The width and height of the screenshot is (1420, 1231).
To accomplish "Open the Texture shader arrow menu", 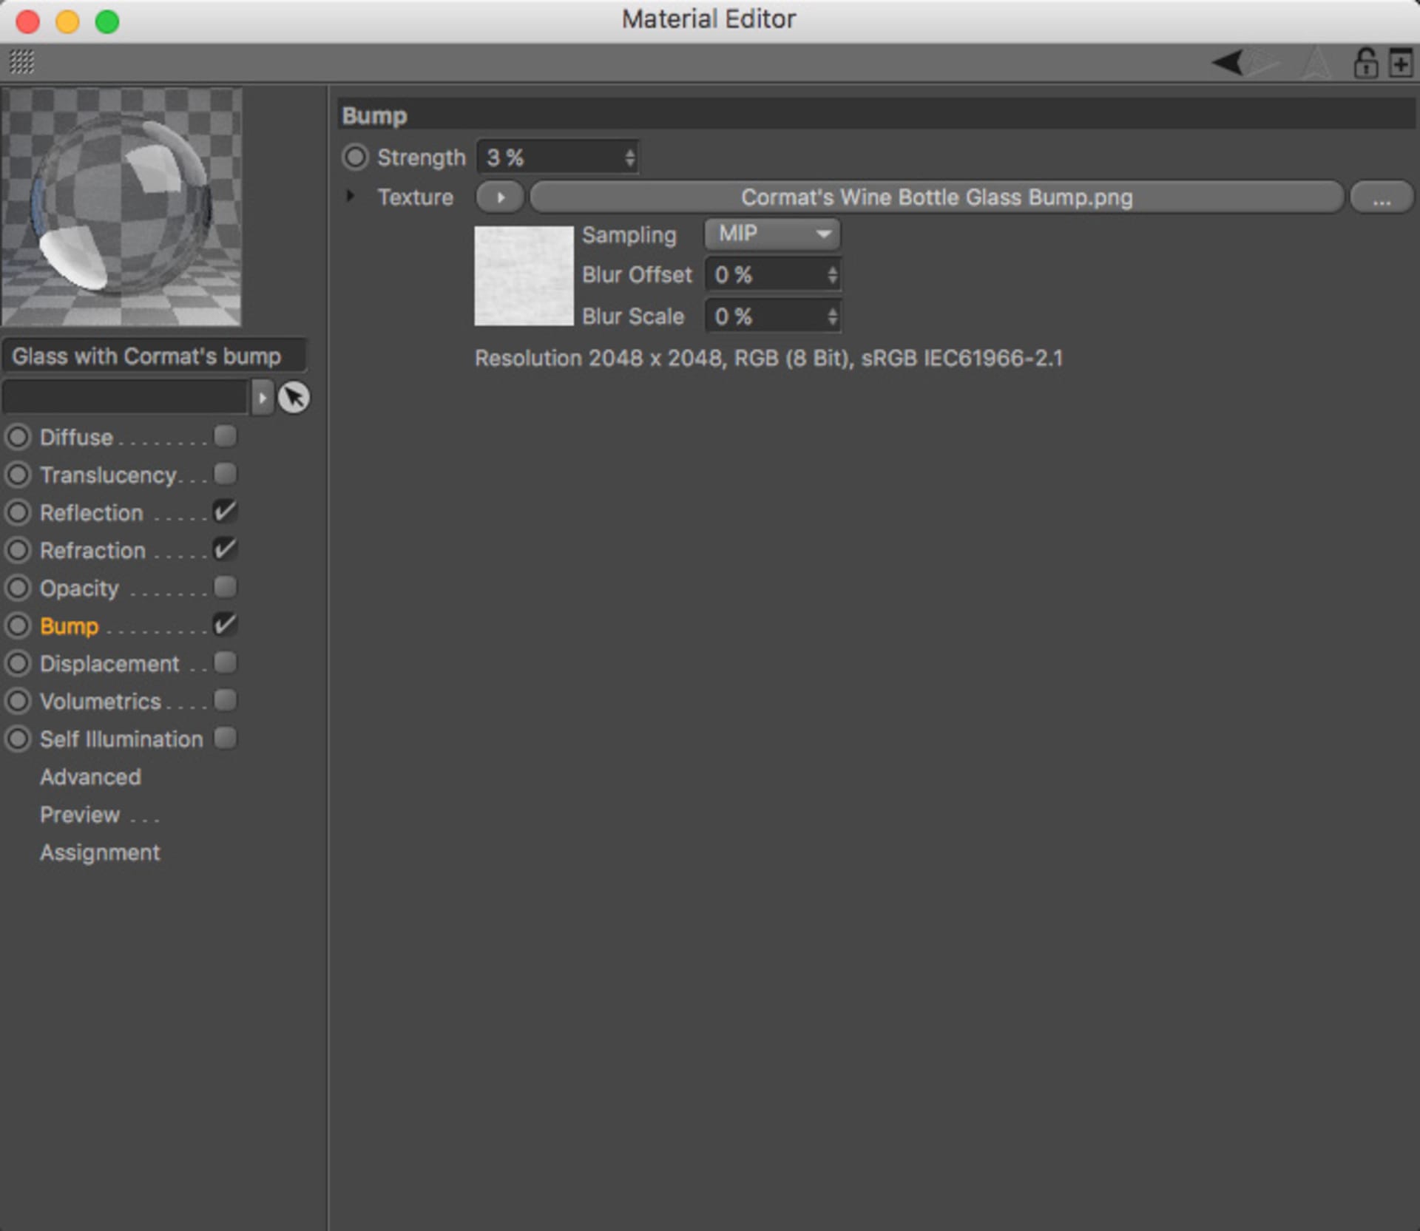I will click(x=501, y=197).
